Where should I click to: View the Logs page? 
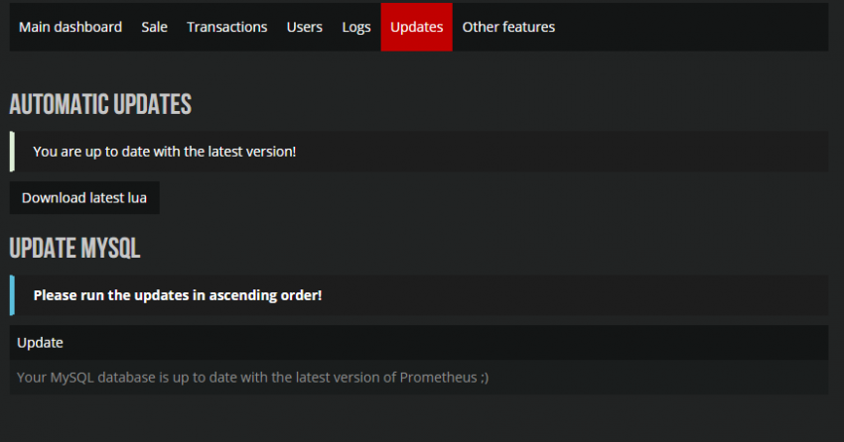click(355, 27)
